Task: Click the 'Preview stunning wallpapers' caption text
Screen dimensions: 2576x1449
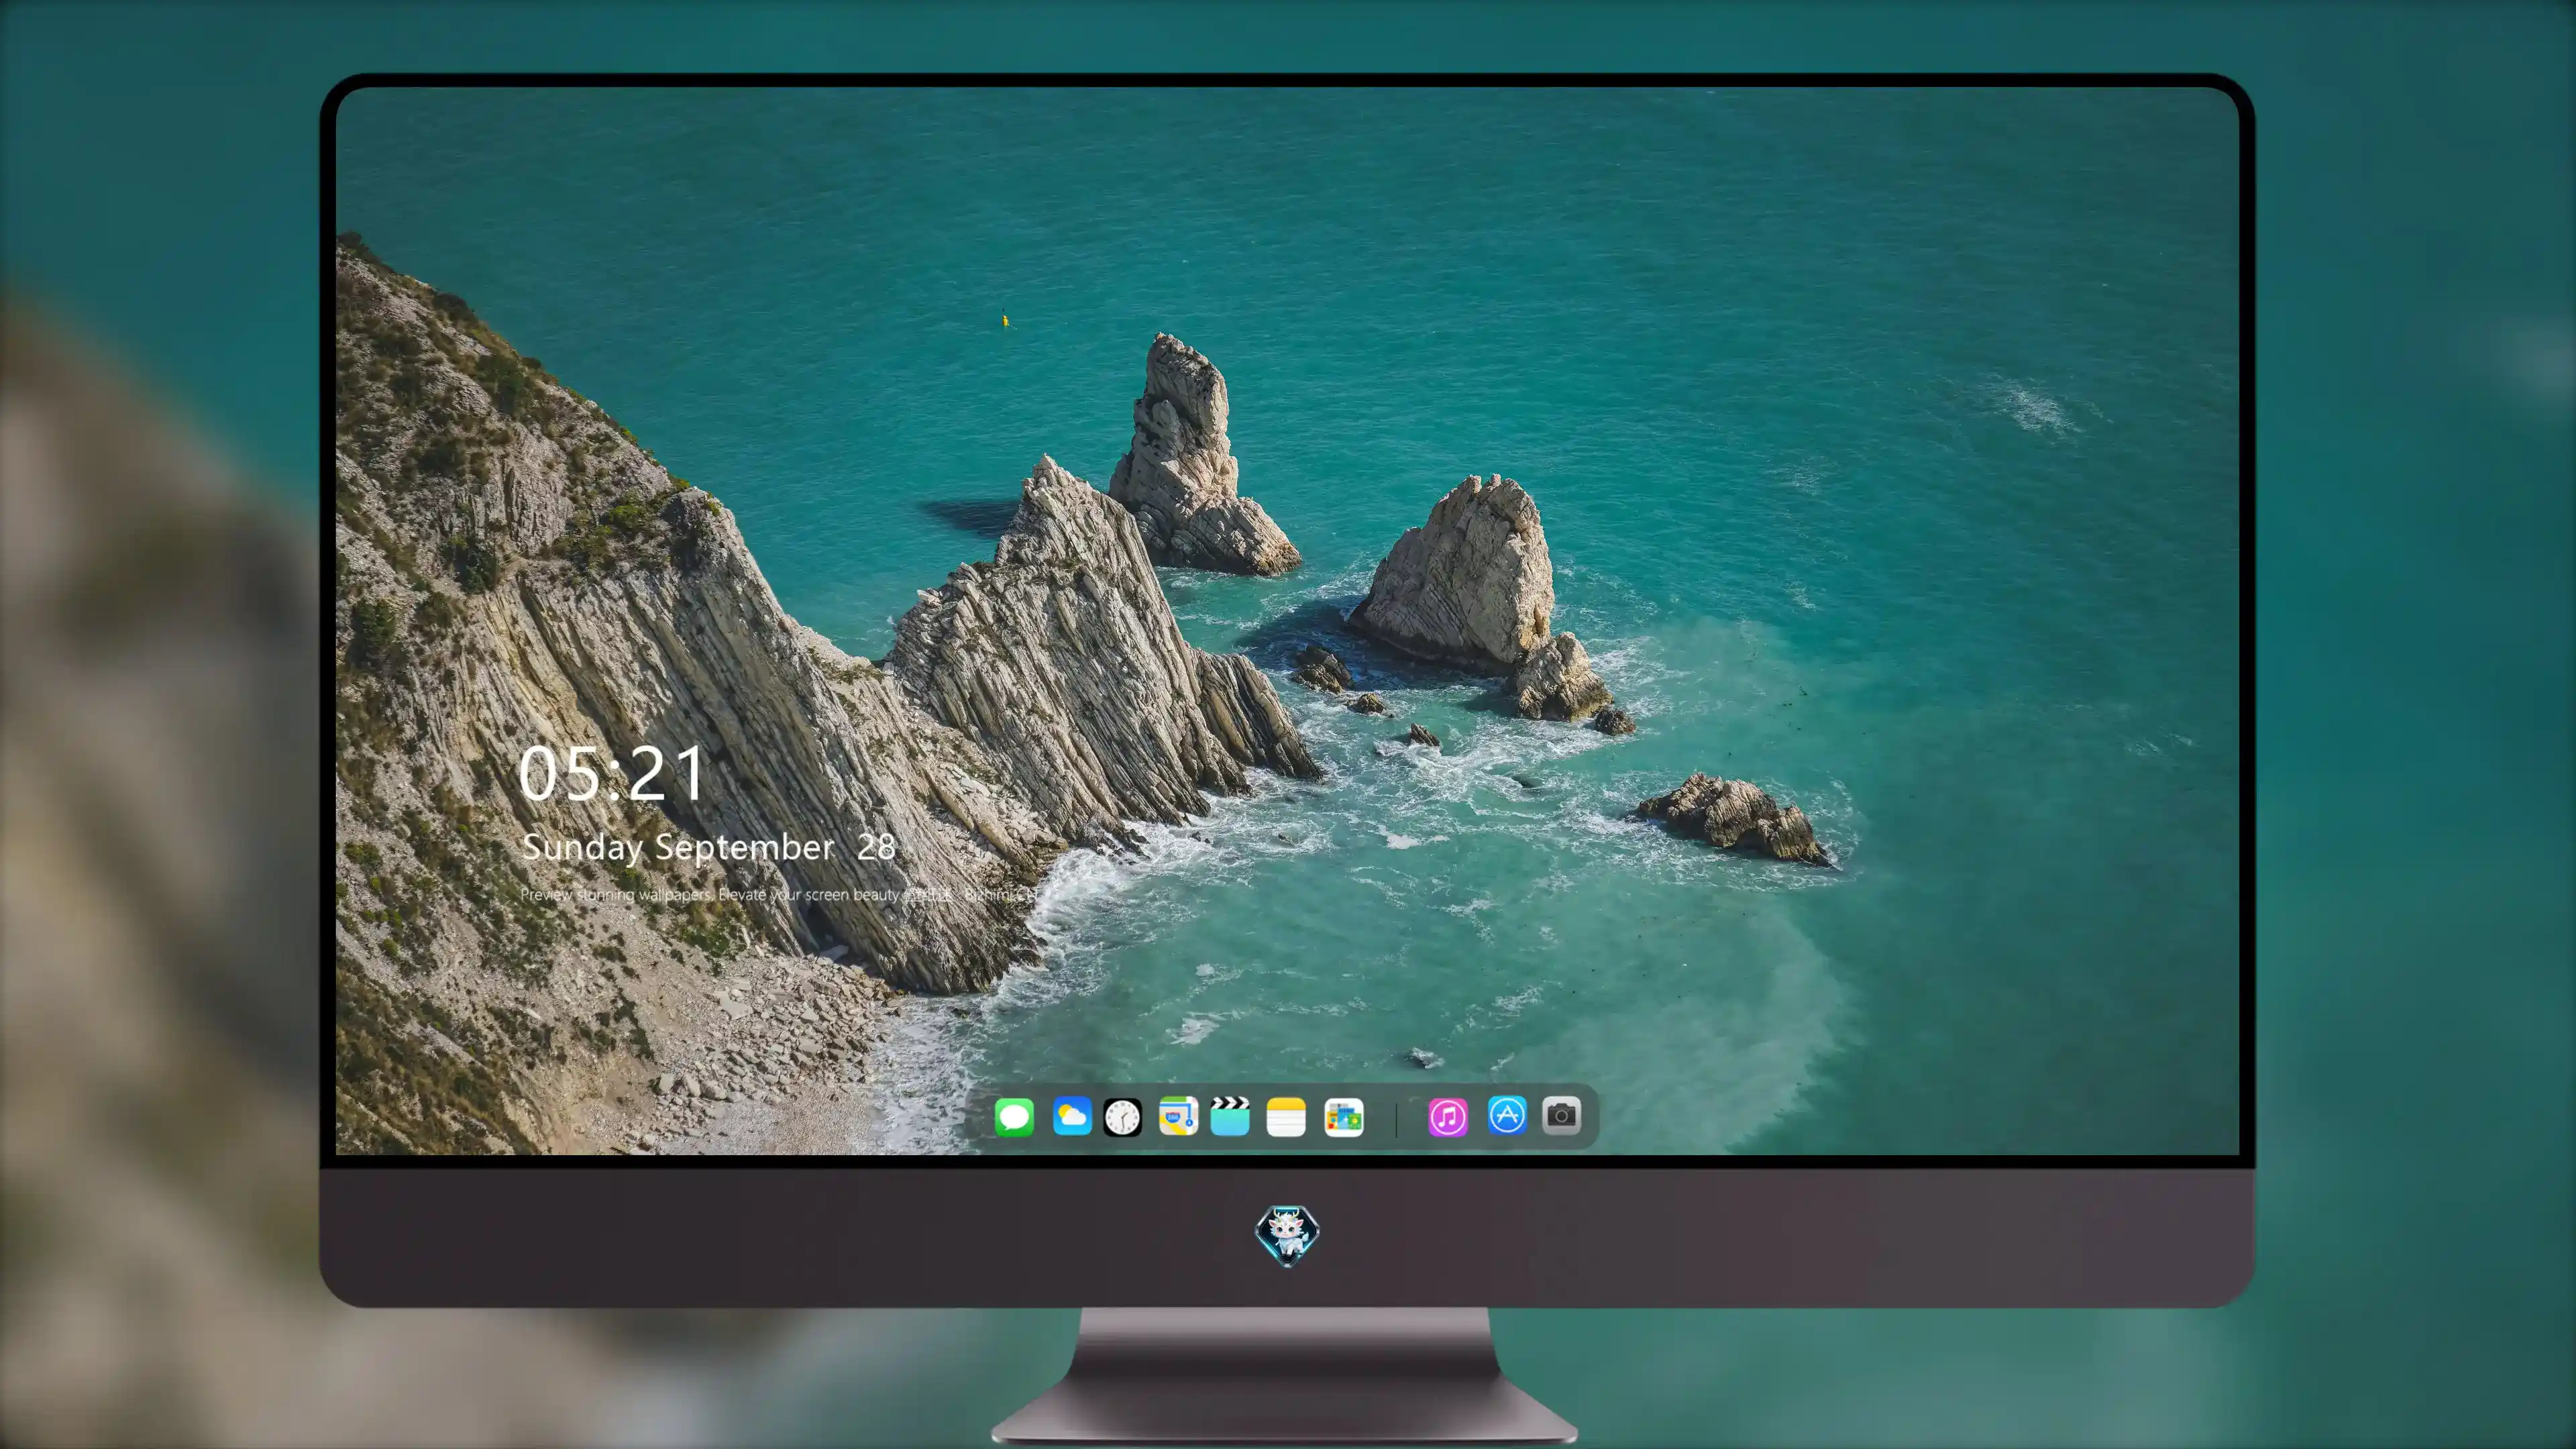Action: (x=780, y=894)
